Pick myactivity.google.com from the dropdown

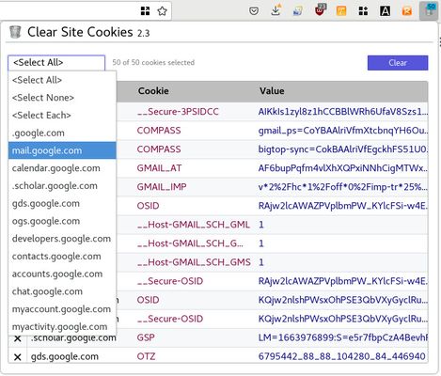click(62, 326)
